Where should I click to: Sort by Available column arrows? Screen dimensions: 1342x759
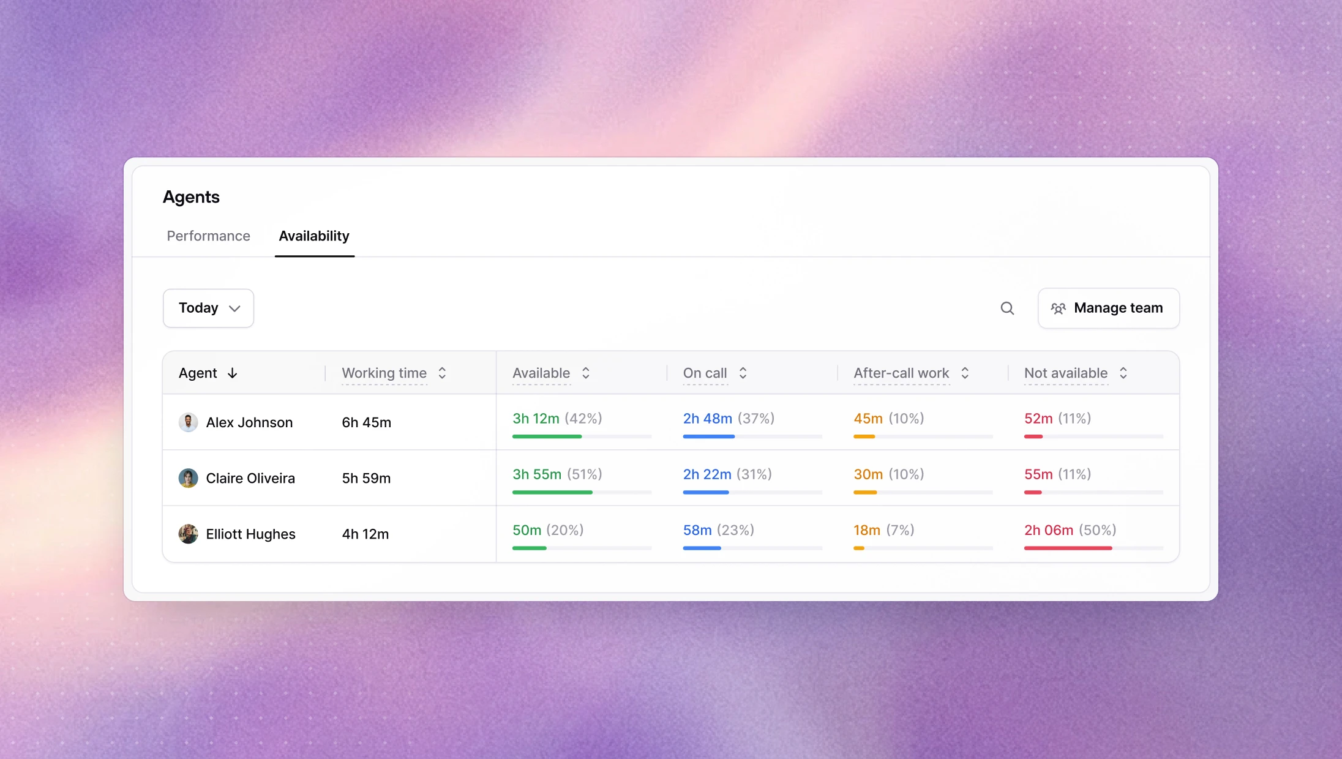(586, 373)
